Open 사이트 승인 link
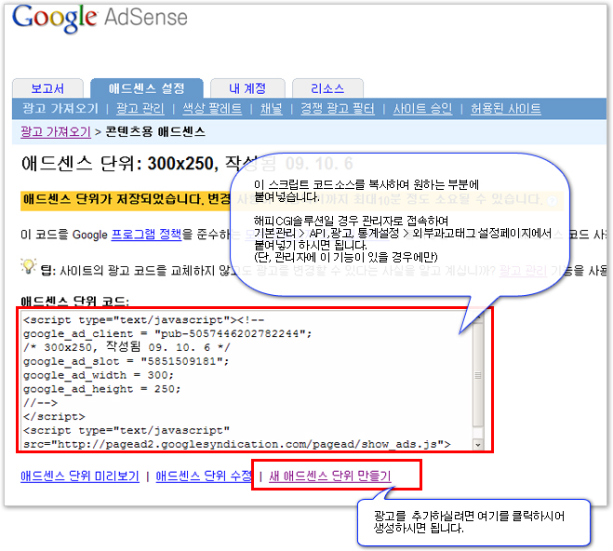 click(422, 108)
